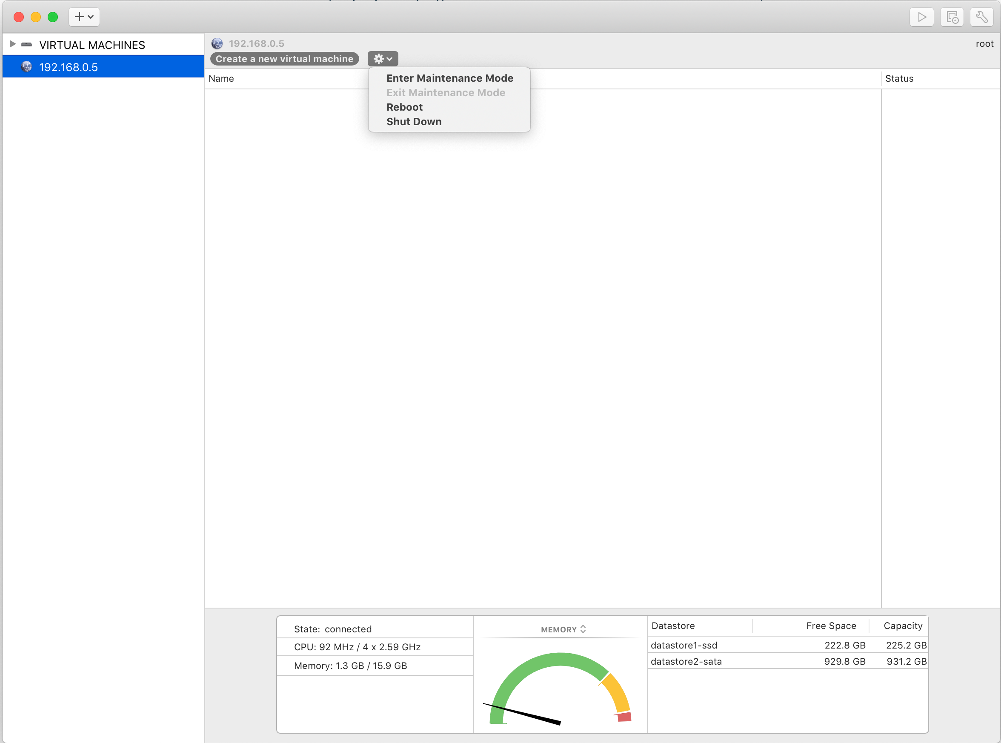Click the gear actions dropdown button
The width and height of the screenshot is (1001, 743).
coord(383,58)
